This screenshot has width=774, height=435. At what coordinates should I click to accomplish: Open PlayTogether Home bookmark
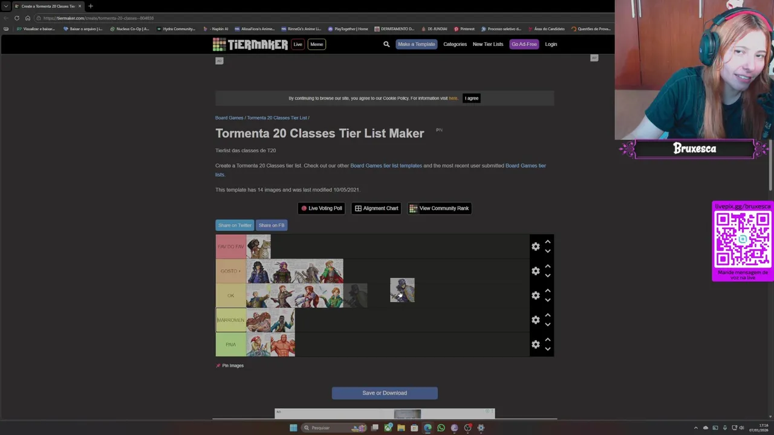point(348,29)
